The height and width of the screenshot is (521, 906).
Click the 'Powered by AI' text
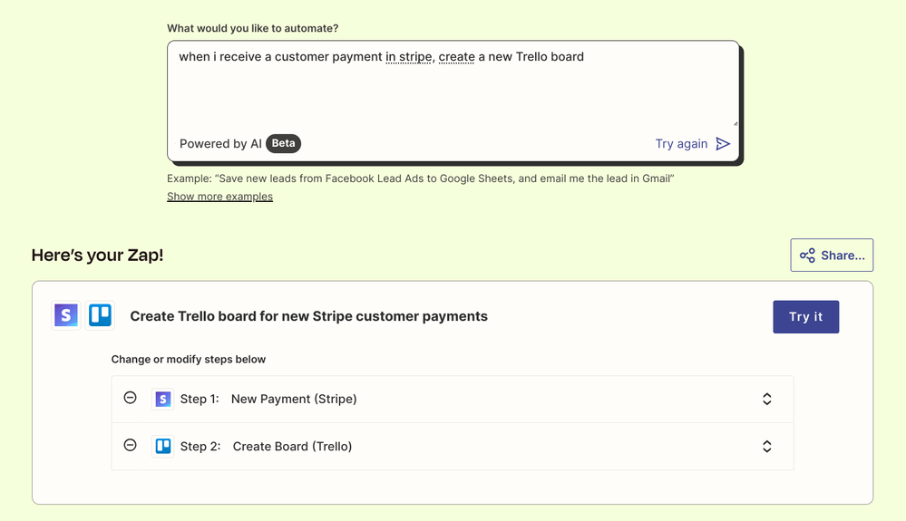coord(220,144)
